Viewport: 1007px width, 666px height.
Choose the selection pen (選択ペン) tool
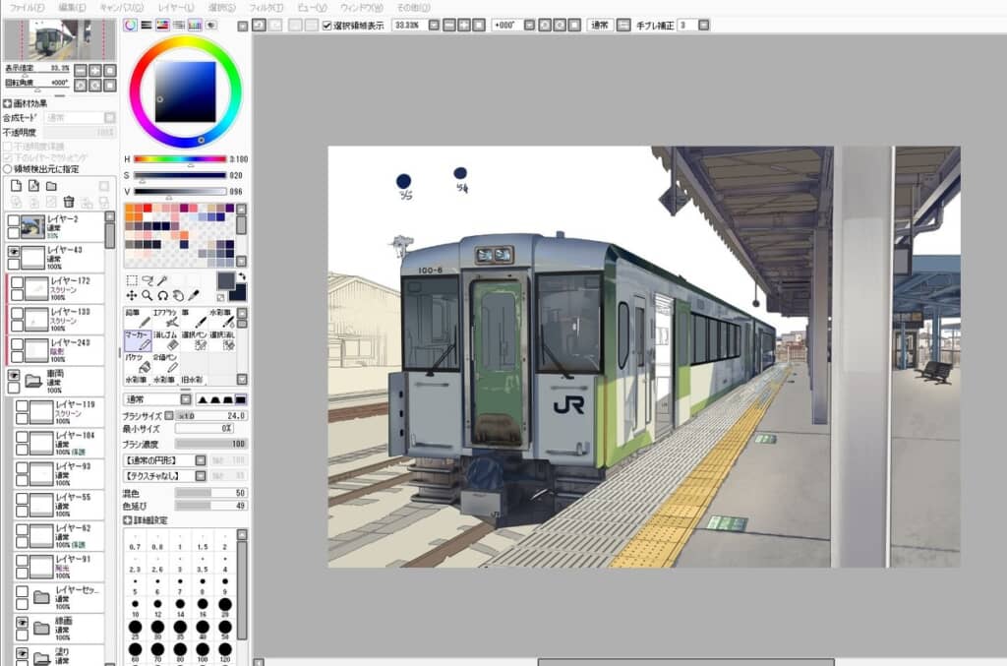[194, 341]
